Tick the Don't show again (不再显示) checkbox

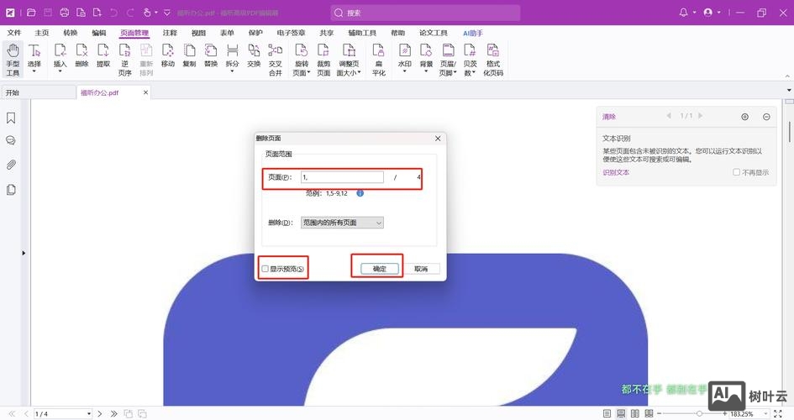[736, 172]
